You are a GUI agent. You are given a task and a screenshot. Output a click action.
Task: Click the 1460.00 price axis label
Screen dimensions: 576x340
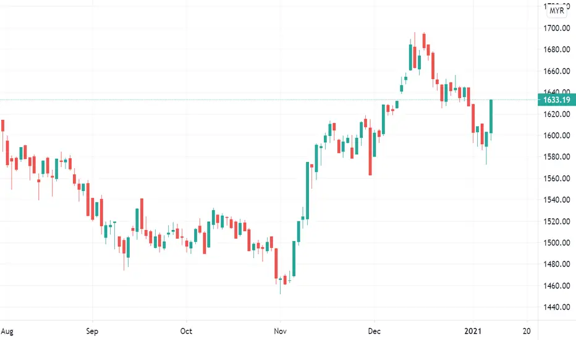(x=556, y=286)
